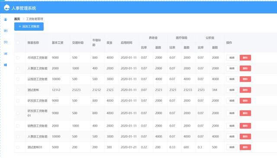Image resolution: width=277 pixels, height=158 pixels.
Task: Edit 人事部工资账套 row with base salary 2000
Action: click(x=232, y=68)
